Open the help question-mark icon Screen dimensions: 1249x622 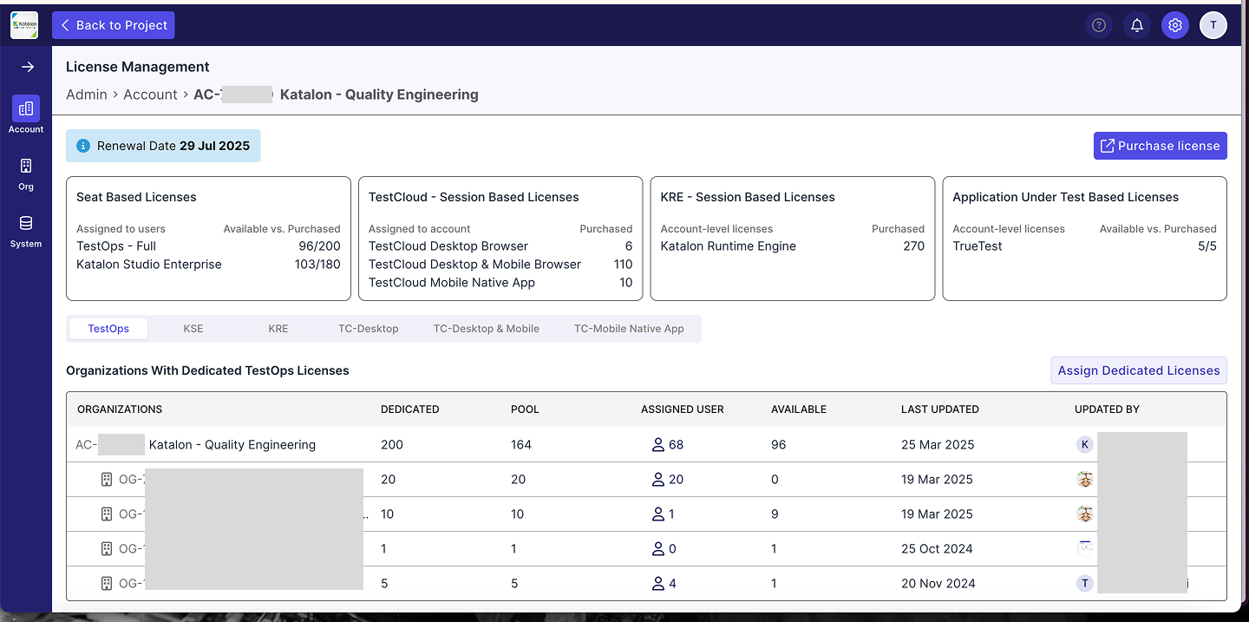pyautogui.click(x=1099, y=25)
